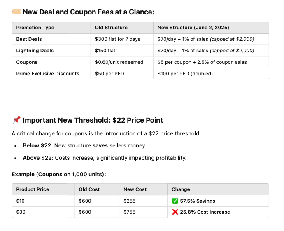Click the New Cost column header

point(135,189)
